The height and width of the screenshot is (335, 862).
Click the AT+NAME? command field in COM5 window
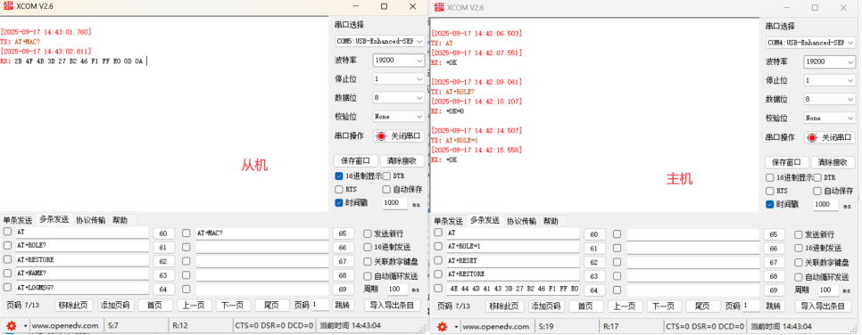point(82,274)
